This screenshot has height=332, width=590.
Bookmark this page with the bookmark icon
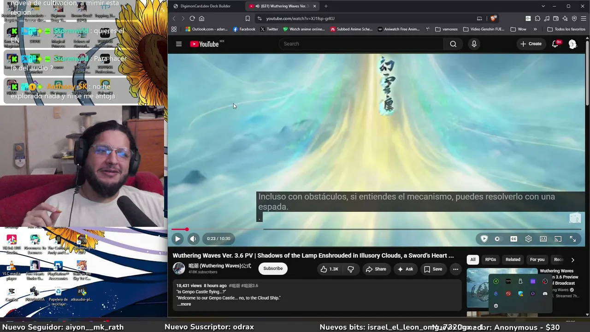[x=248, y=18]
